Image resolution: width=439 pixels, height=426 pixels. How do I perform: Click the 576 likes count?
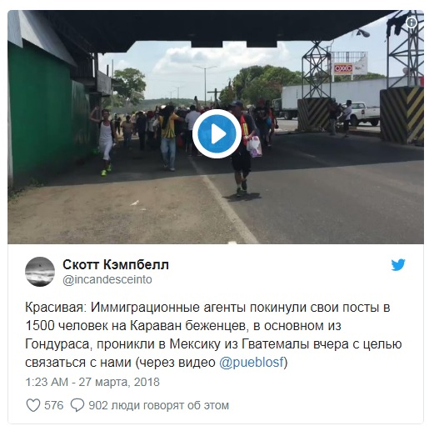click(x=54, y=405)
